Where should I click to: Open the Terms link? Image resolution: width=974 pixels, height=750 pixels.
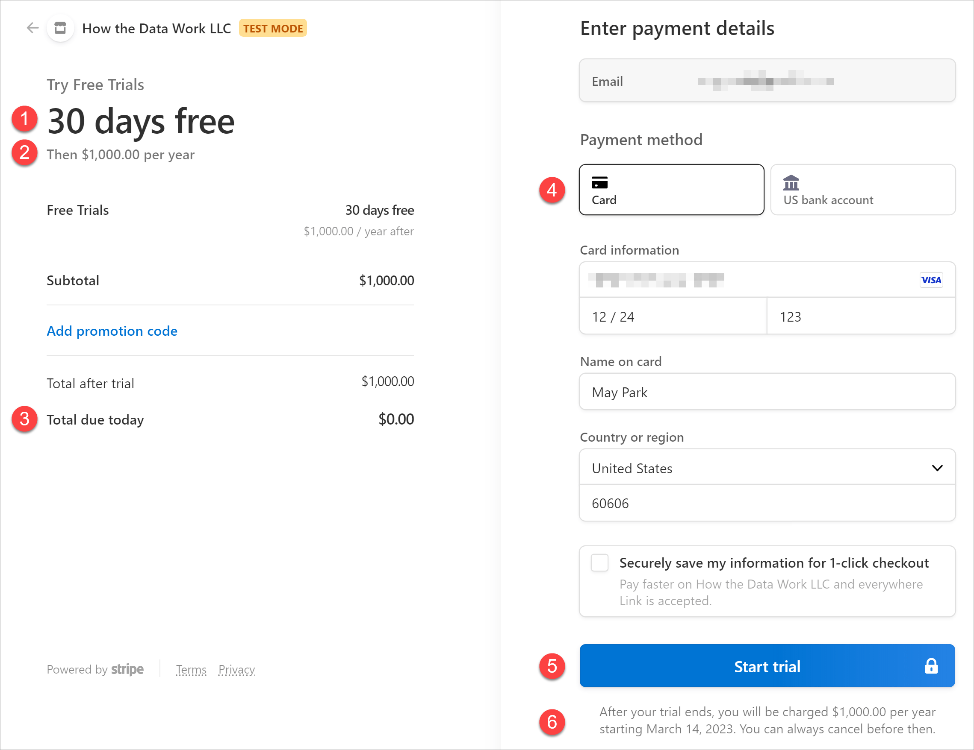click(191, 669)
